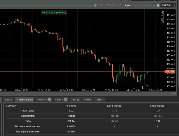Open the Equity tab
Screen dimensions: 179x136
(x=8, y=100)
